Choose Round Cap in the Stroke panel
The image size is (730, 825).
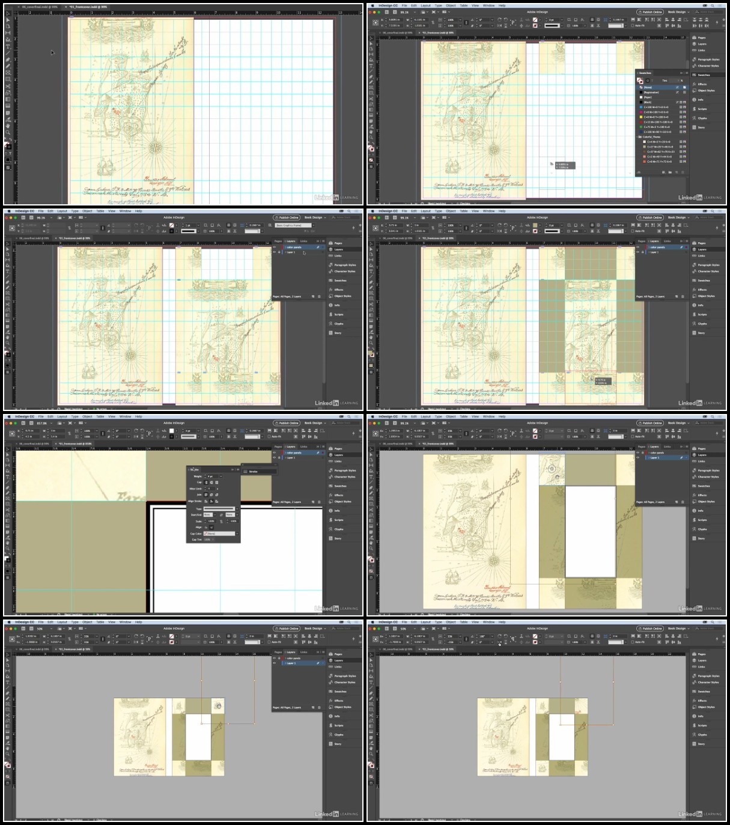click(211, 483)
